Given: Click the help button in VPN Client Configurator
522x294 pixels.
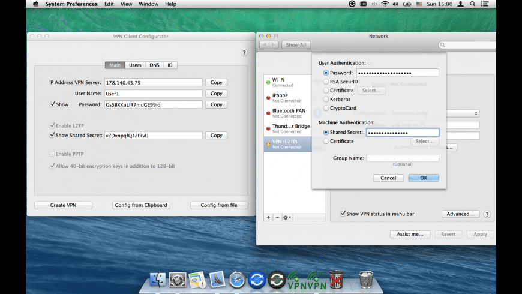Looking at the screenshot, I should [244, 53].
